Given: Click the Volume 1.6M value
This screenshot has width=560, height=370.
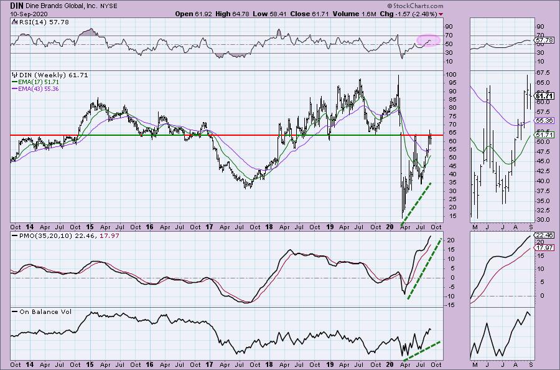Looking at the screenshot, I should (x=354, y=14).
